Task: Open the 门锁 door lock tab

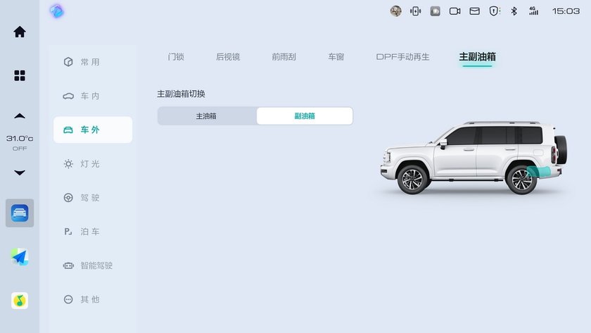Action: (176, 57)
